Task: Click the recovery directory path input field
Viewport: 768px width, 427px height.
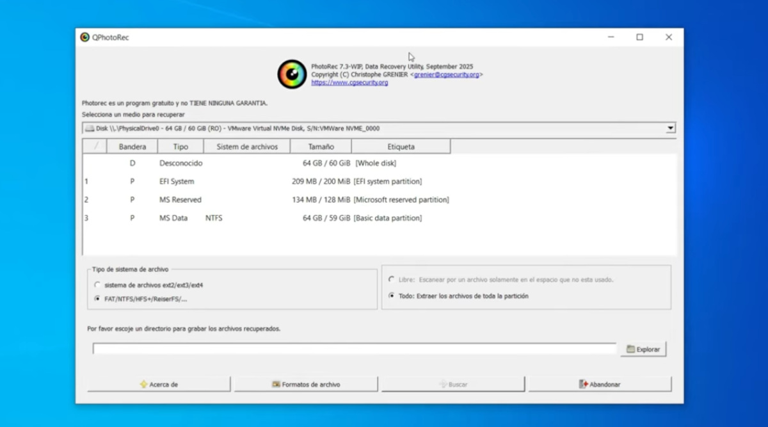Action: pos(354,349)
